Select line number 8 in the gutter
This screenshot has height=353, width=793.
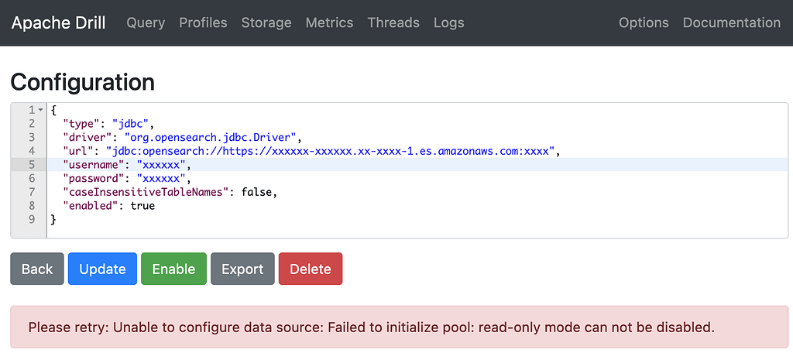click(x=31, y=206)
